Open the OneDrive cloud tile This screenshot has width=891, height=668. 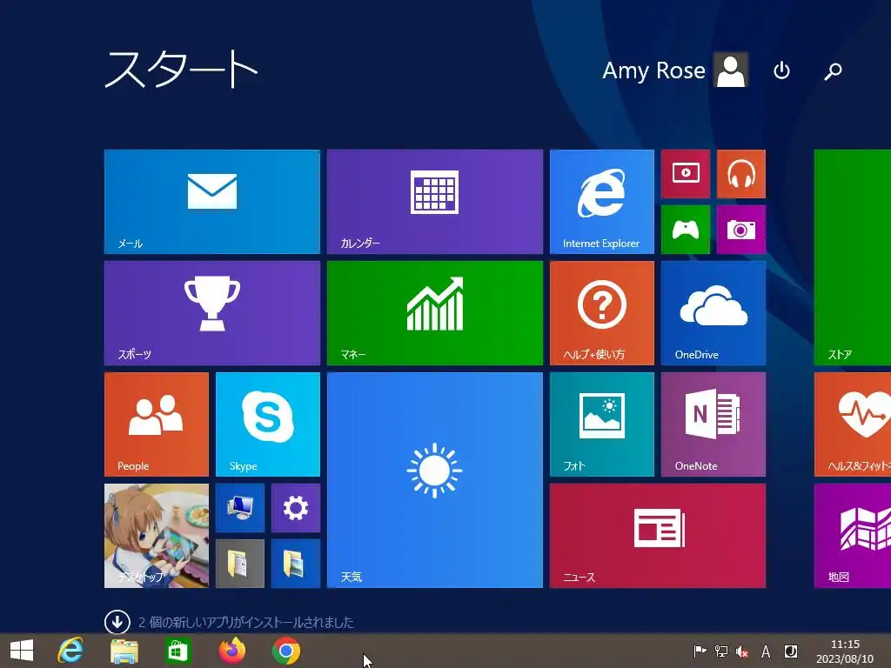coord(713,313)
